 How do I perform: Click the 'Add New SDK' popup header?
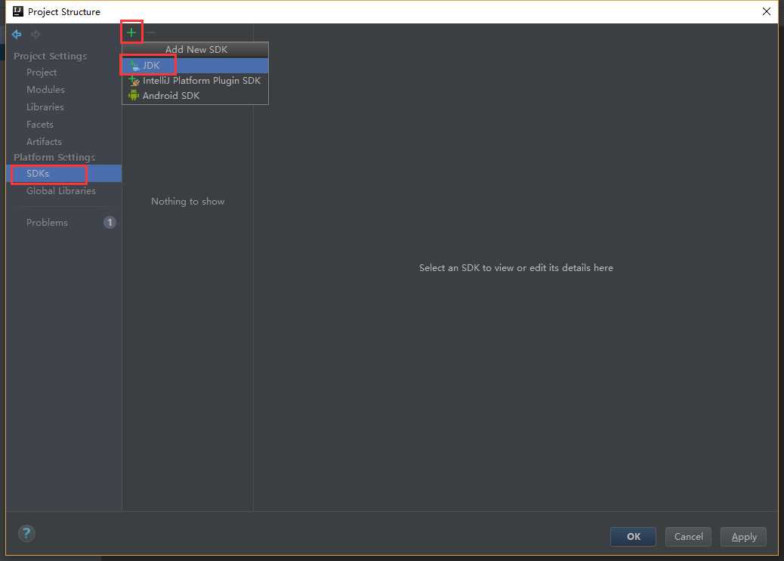click(x=196, y=50)
